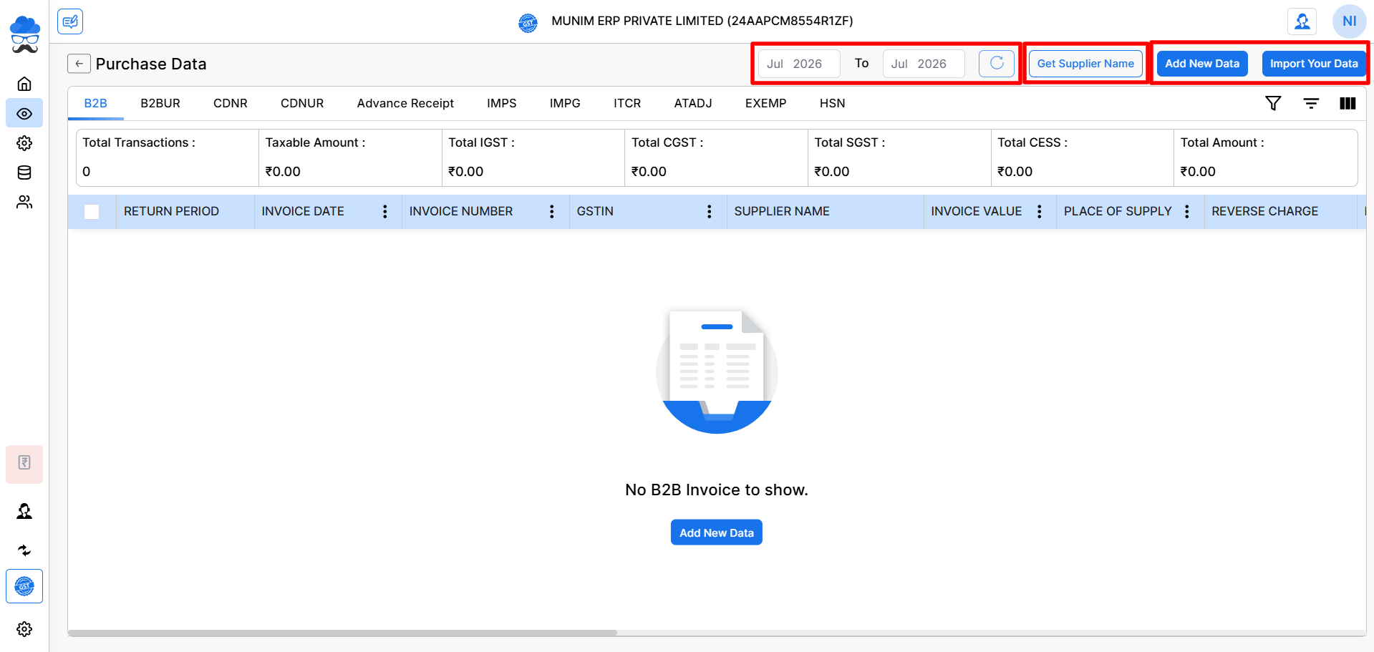Click the horizontal scrollbar at the bottom
1374x652 pixels.
coord(342,633)
